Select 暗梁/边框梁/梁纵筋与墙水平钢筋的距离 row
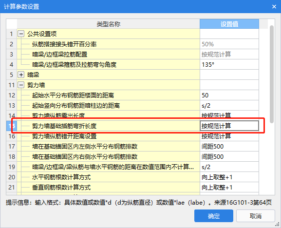 pos(109,167)
